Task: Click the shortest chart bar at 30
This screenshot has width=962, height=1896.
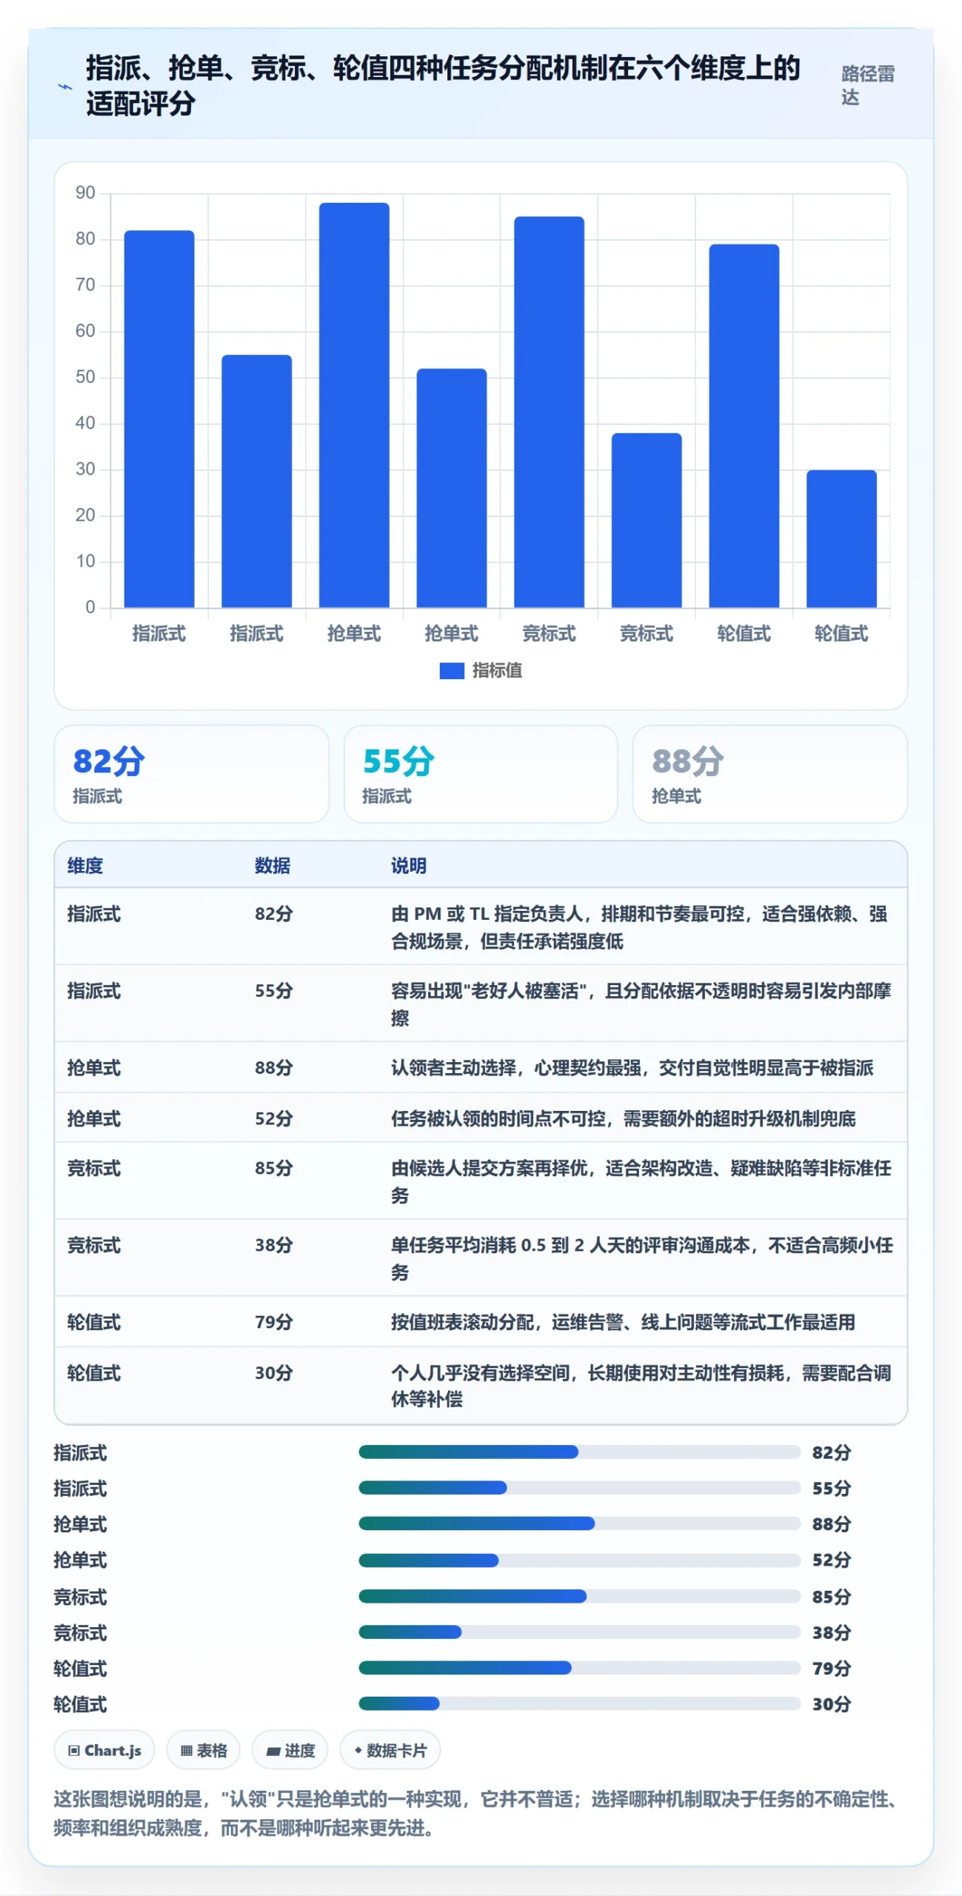Action: pyautogui.click(x=841, y=538)
